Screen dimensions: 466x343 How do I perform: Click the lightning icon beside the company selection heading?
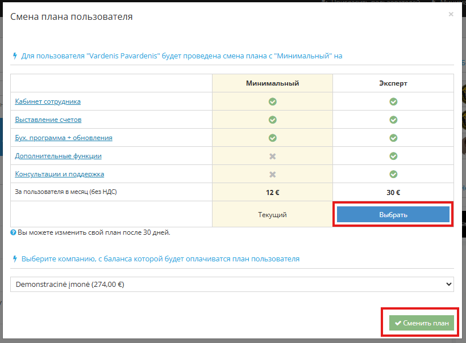[15, 259]
